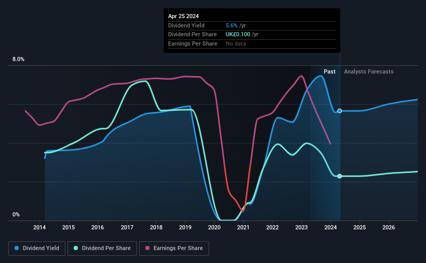Viewport: 426px width, 263px height.
Task: Click the tooltip date 'Apr 25 2024'
Action: [183, 16]
